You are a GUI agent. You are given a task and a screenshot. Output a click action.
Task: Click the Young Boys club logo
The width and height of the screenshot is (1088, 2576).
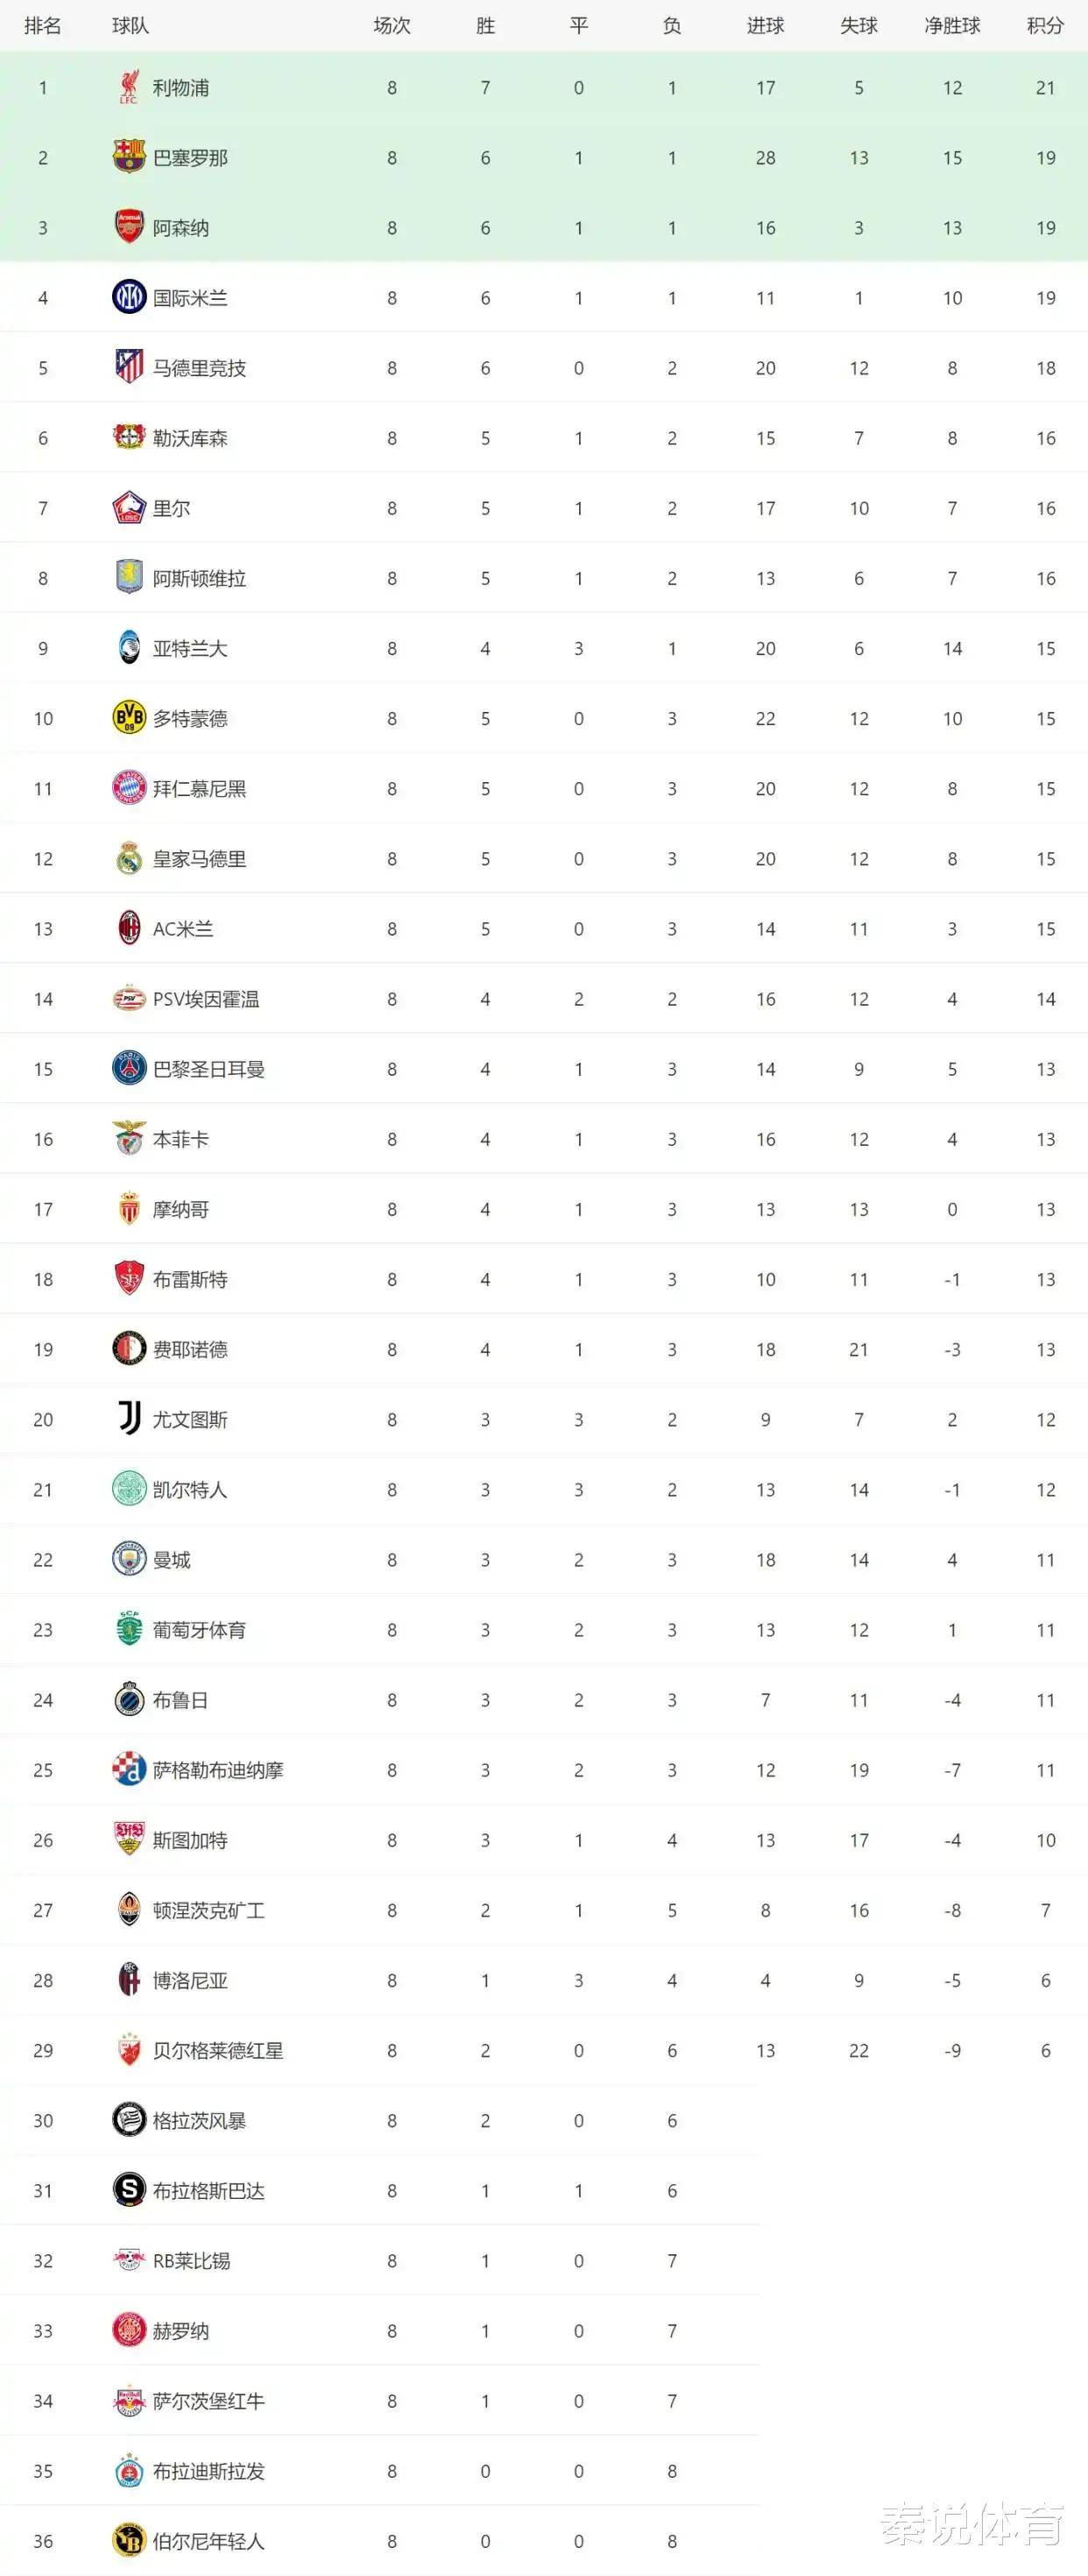(x=129, y=2540)
